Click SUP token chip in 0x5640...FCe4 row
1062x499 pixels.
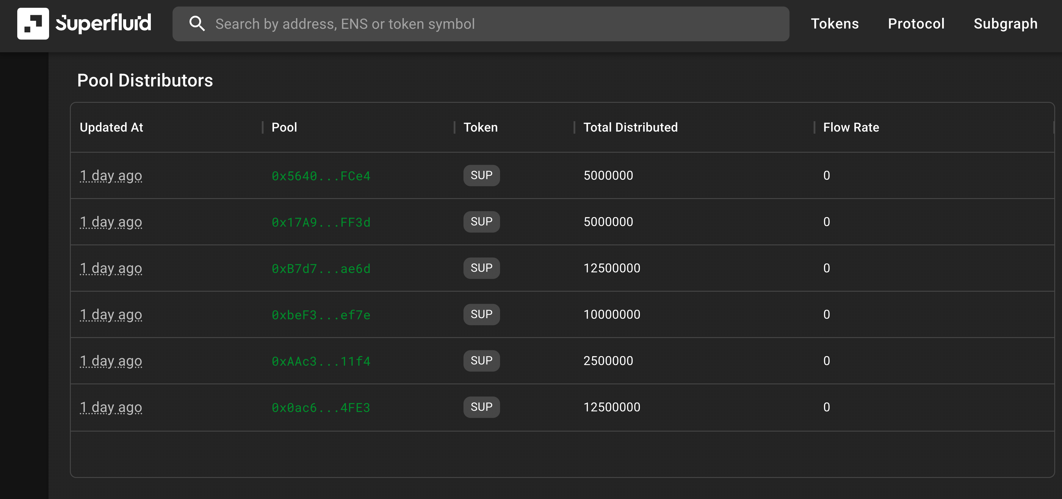(x=481, y=175)
